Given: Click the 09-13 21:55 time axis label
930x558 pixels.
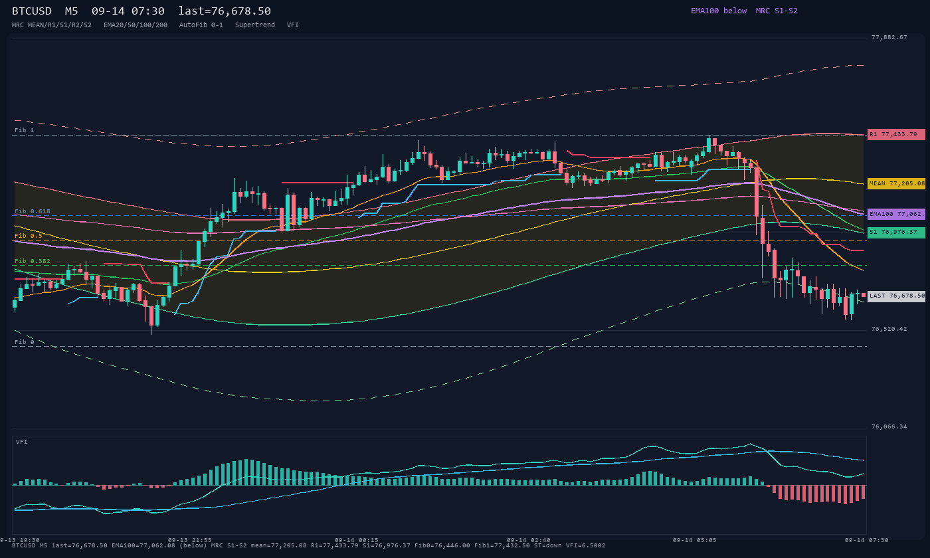Looking at the screenshot, I should [x=190, y=540].
